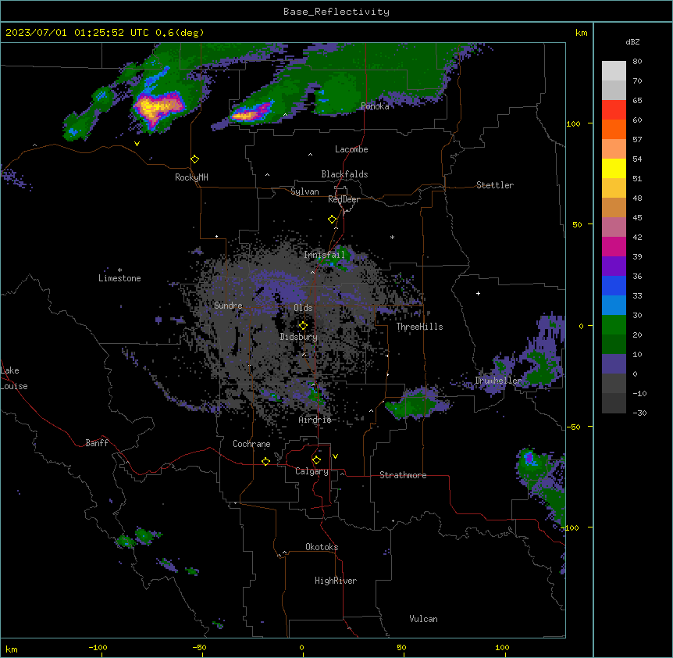Select the Olds town label
Screen dimensions: 673x658
coord(303,308)
